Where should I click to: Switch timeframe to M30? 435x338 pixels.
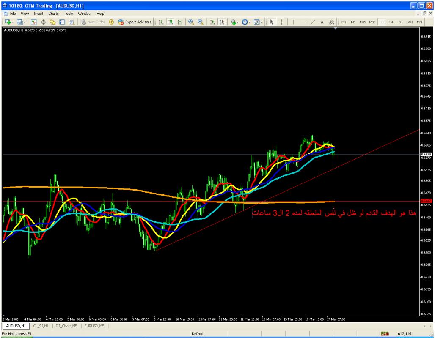tap(372, 22)
